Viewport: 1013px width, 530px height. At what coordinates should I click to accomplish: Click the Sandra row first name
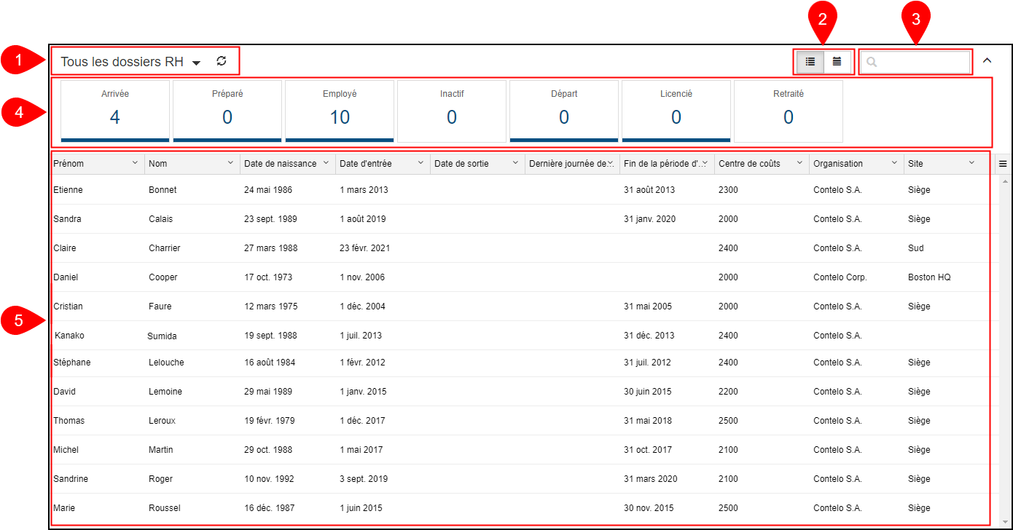[x=67, y=219]
